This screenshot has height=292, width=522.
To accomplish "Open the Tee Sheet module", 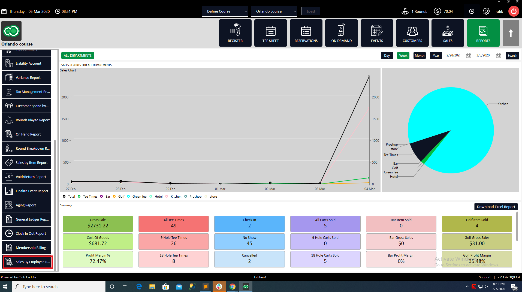I will pos(270,33).
